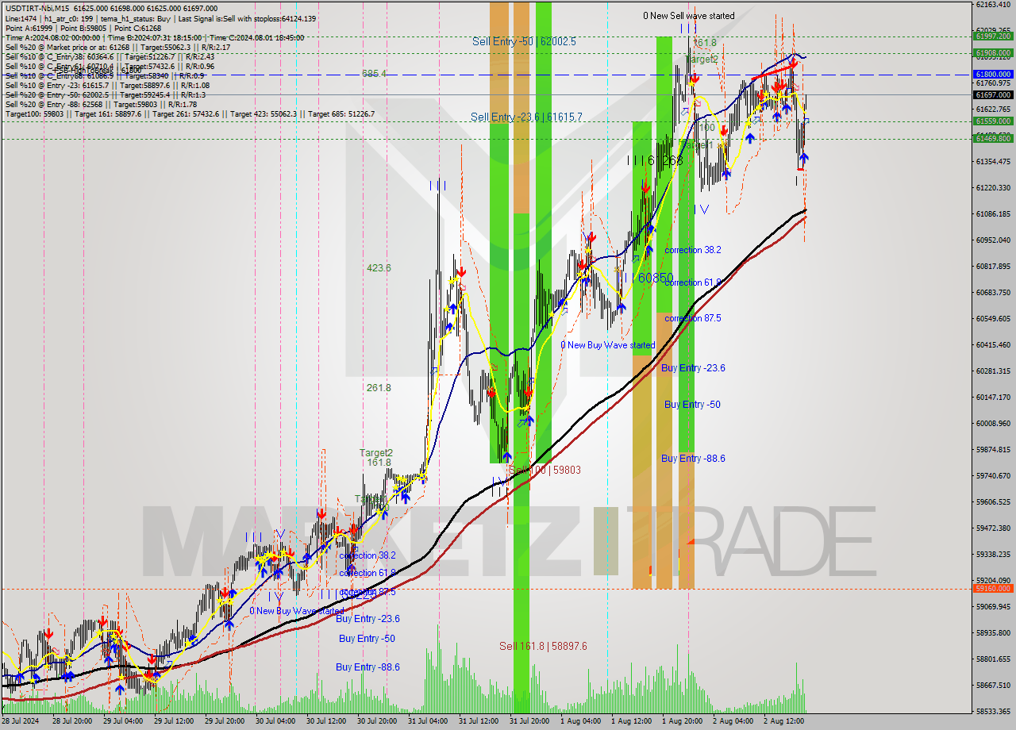The height and width of the screenshot is (730, 1016).
Task: Click the 62163.410 top price axis label
Action: point(993,5)
